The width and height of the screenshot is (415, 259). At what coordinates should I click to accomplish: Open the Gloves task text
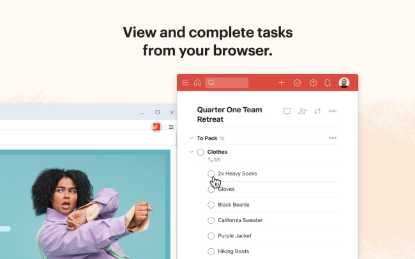[226, 189]
